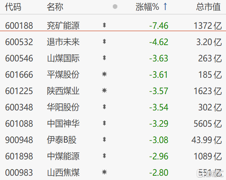The image size is (226, 180).
Task: Click the 3.20亿 market cap value
Action: 209,42
